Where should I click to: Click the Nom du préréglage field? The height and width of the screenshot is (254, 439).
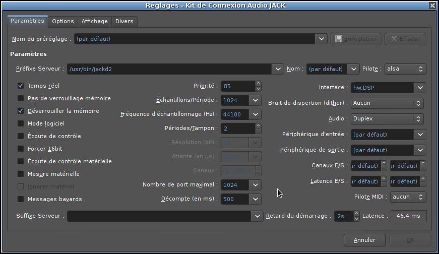click(x=195, y=39)
